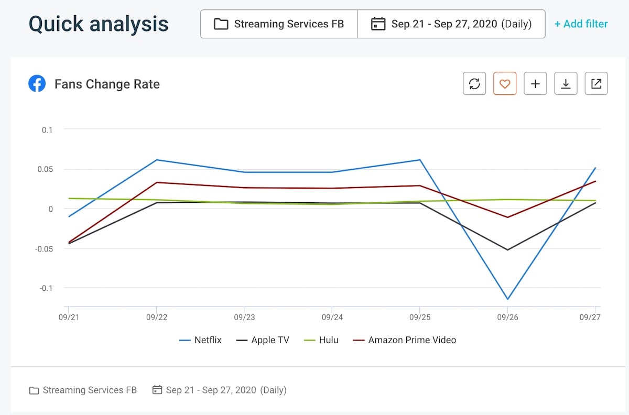Mark the chart as favorite with the heart icon
The image size is (629, 415).
pyautogui.click(x=505, y=83)
